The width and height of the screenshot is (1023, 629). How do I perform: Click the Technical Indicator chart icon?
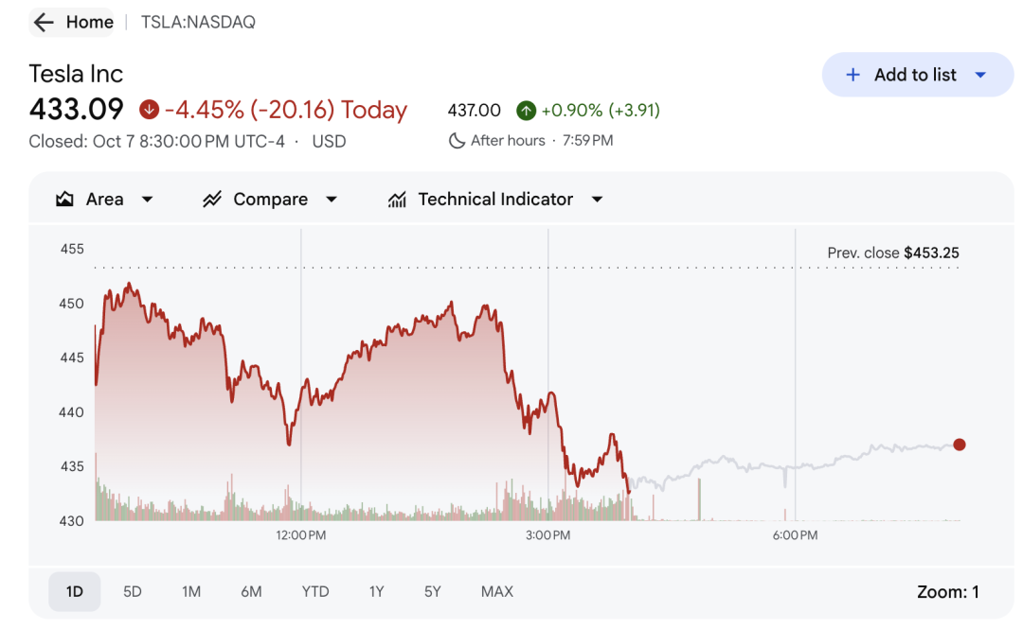click(x=398, y=200)
